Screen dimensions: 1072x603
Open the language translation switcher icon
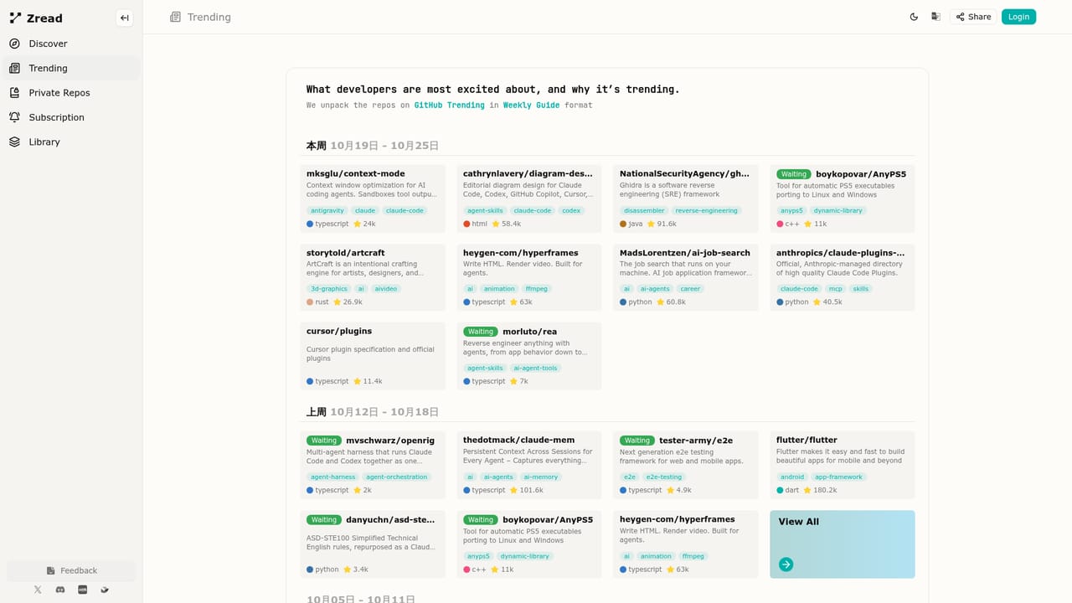tap(935, 17)
